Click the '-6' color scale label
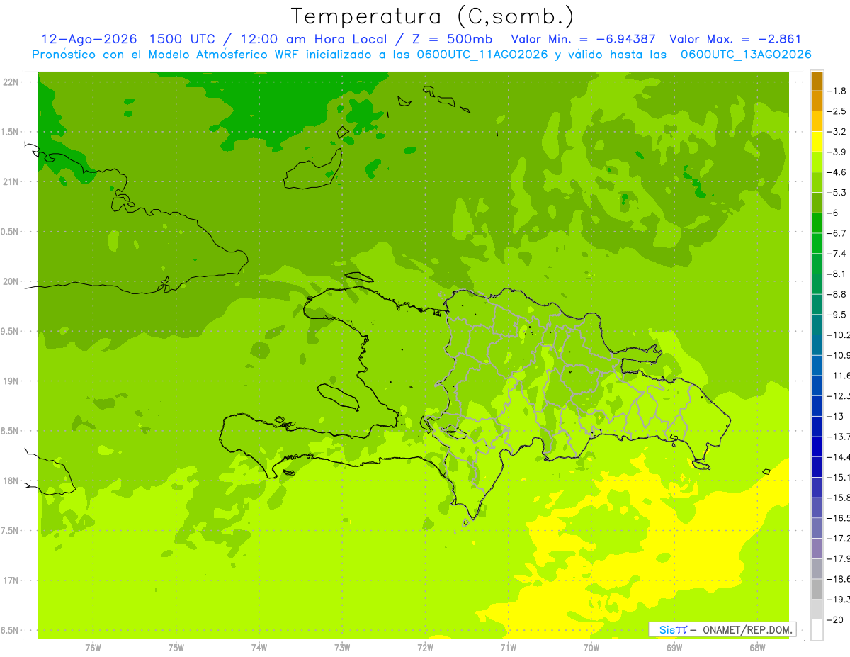Image resolution: width=850 pixels, height=657 pixels. click(833, 213)
